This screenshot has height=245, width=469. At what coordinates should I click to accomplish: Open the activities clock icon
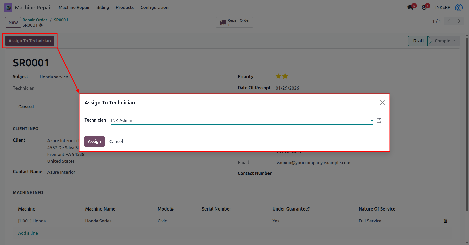[424, 7]
